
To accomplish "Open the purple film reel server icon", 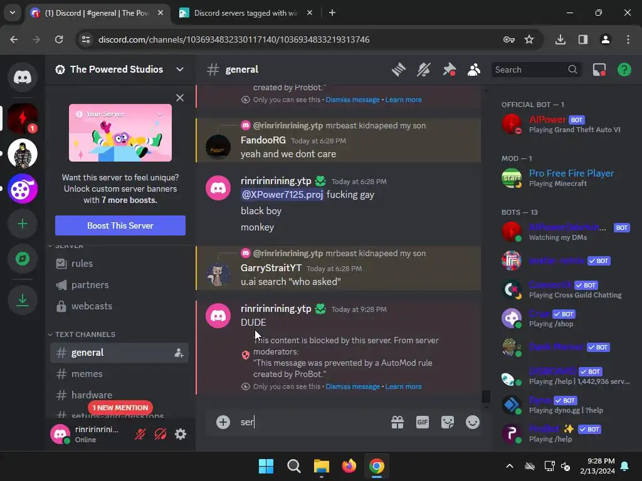I will point(23,189).
